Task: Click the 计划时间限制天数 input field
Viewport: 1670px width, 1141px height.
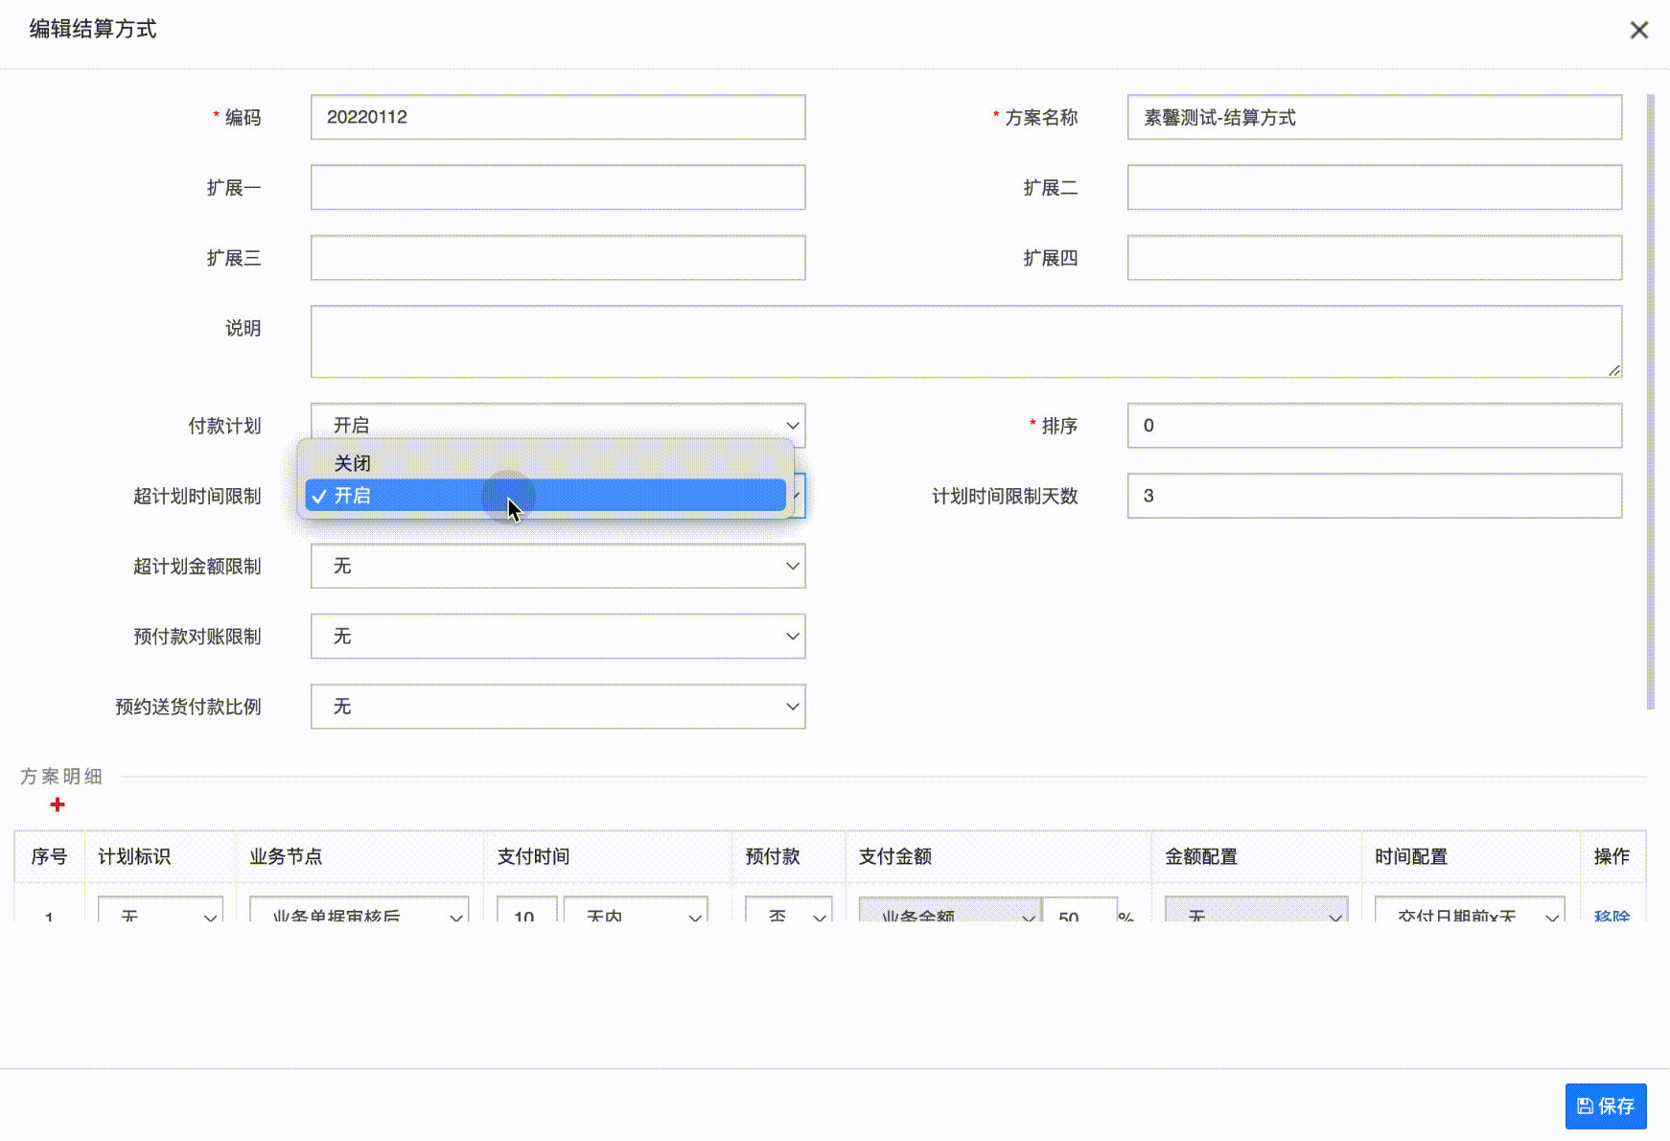Action: (1374, 496)
